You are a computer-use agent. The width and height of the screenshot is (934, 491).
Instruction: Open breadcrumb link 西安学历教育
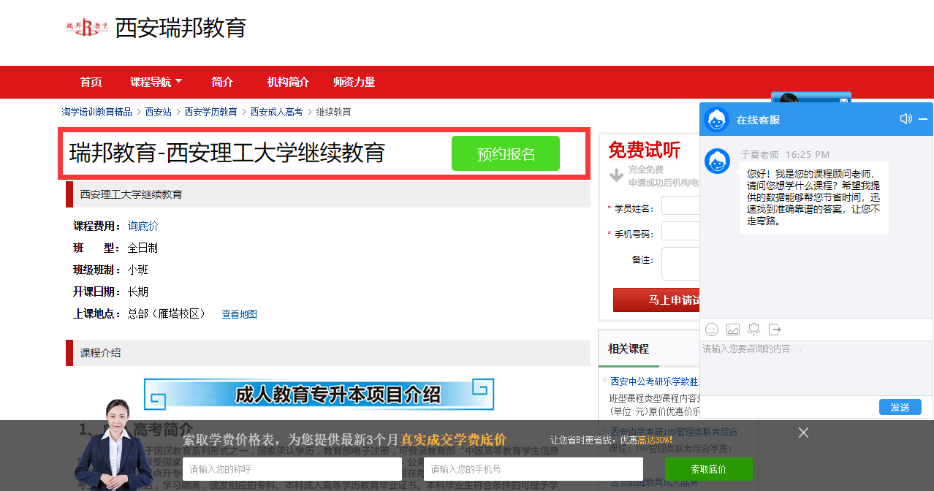(x=211, y=112)
